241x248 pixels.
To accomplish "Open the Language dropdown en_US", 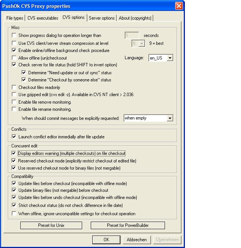I will point(170,58).
